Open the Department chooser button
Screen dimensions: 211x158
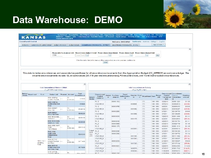click(x=110, y=55)
